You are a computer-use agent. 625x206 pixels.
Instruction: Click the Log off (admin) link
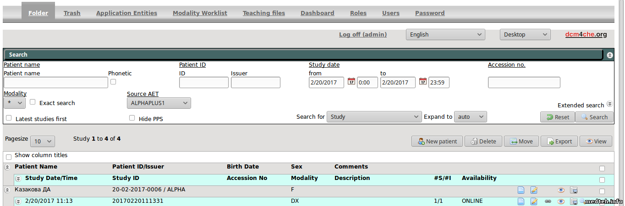click(362, 35)
